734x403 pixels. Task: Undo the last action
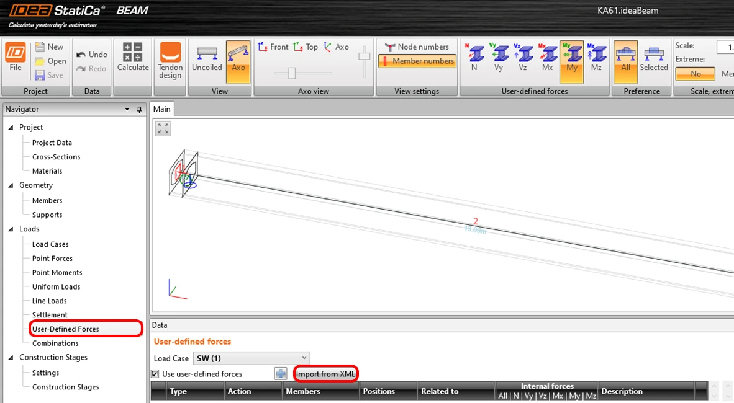[92, 54]
